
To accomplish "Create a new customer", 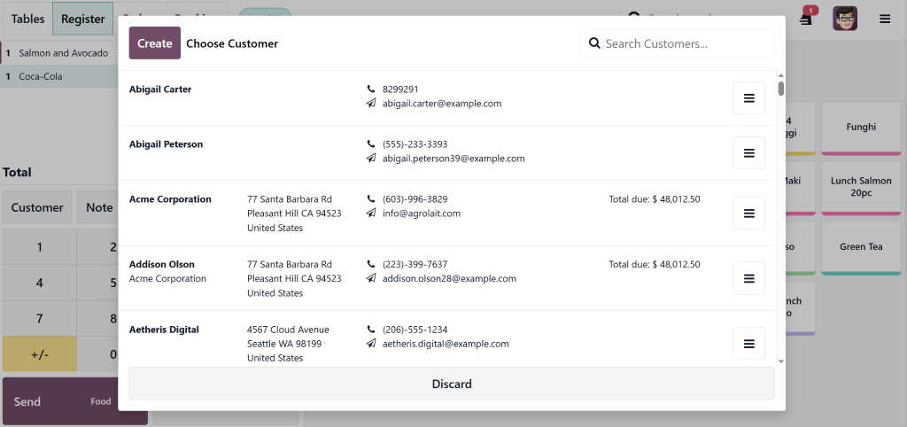I will (154, 43).
